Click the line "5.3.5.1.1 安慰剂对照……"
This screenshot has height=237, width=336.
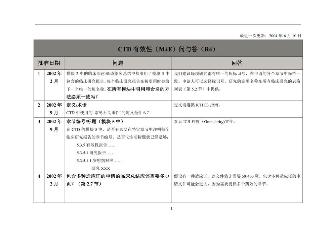[99, 161]
